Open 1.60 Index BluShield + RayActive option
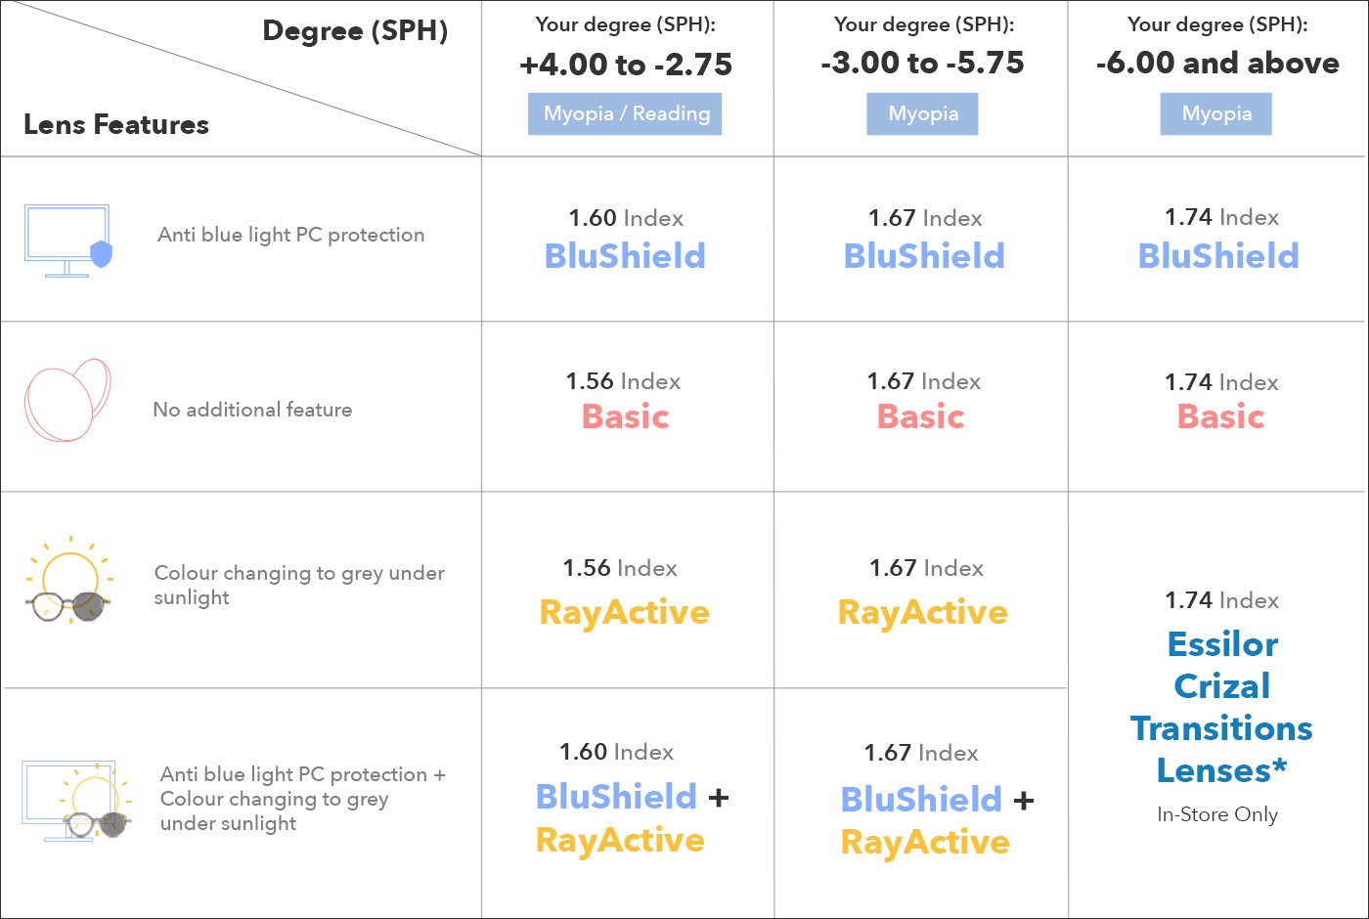 click(x=631, y=798)
